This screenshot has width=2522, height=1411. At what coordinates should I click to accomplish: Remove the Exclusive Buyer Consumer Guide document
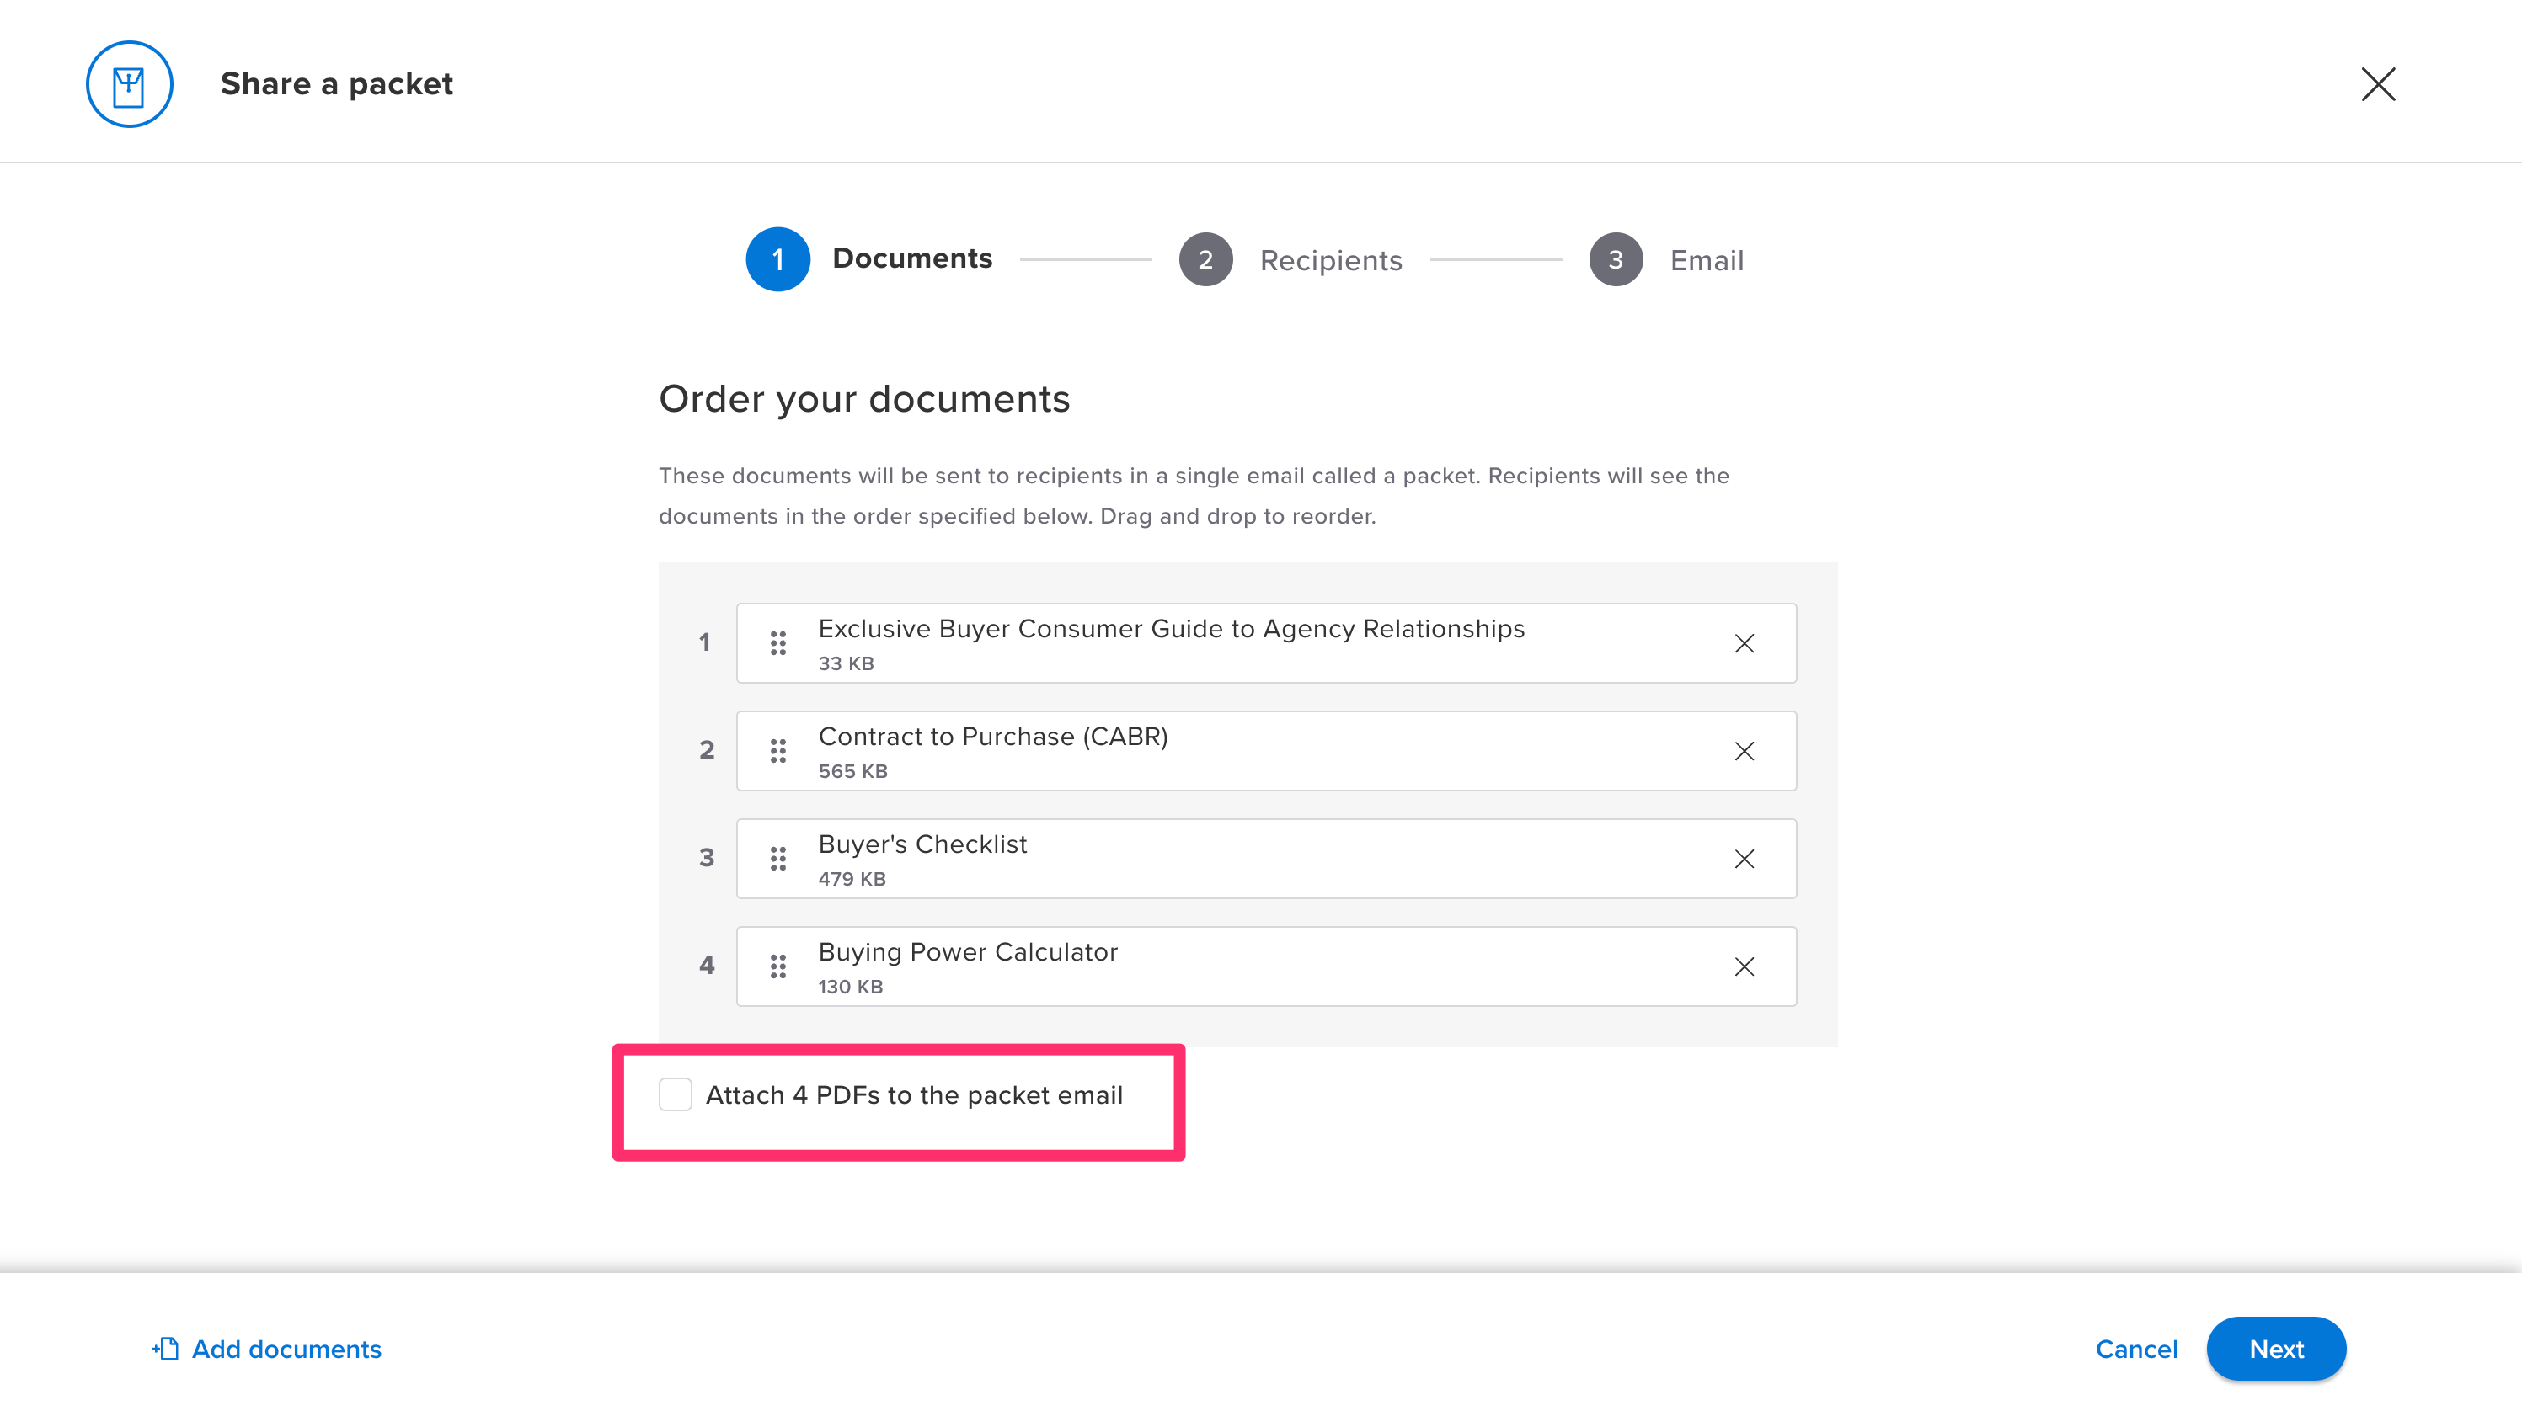click(1745, 643)
